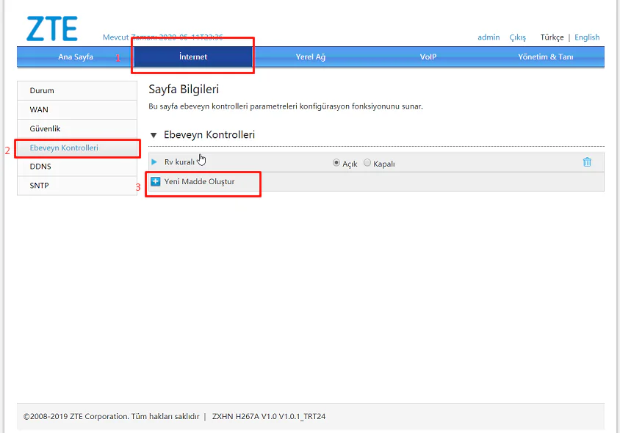The image size is (620, 433).
Task: Click the admin account label
Action: [x=489, y=37]
